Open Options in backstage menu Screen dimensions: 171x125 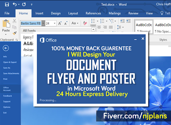click(x=7, y=107)
